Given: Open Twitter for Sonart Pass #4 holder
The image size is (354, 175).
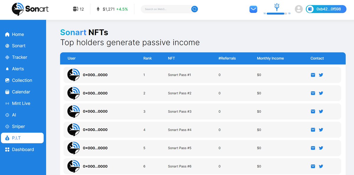Looking at the screenshot, I should pos(321,130).
